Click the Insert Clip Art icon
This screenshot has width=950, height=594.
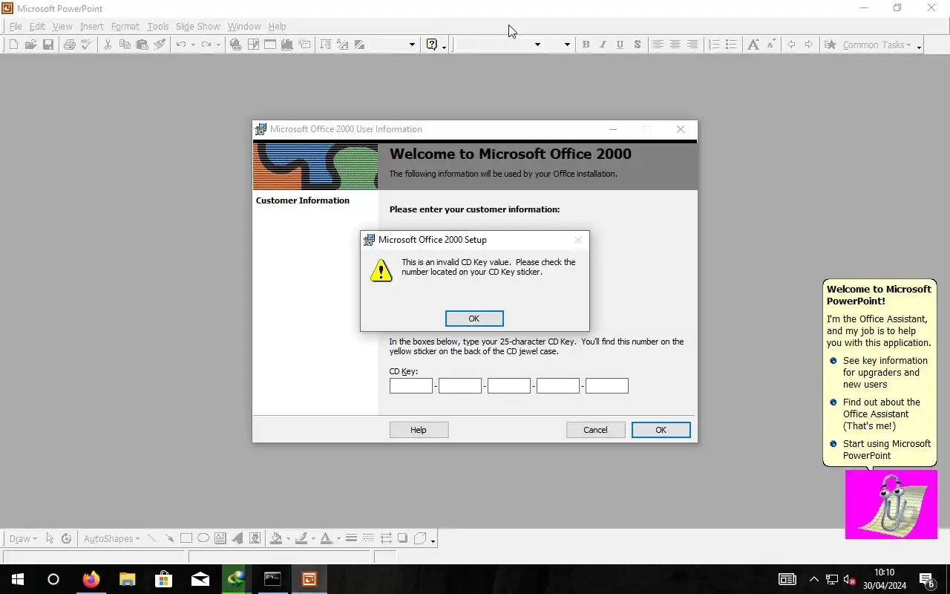tap(255, 538)
